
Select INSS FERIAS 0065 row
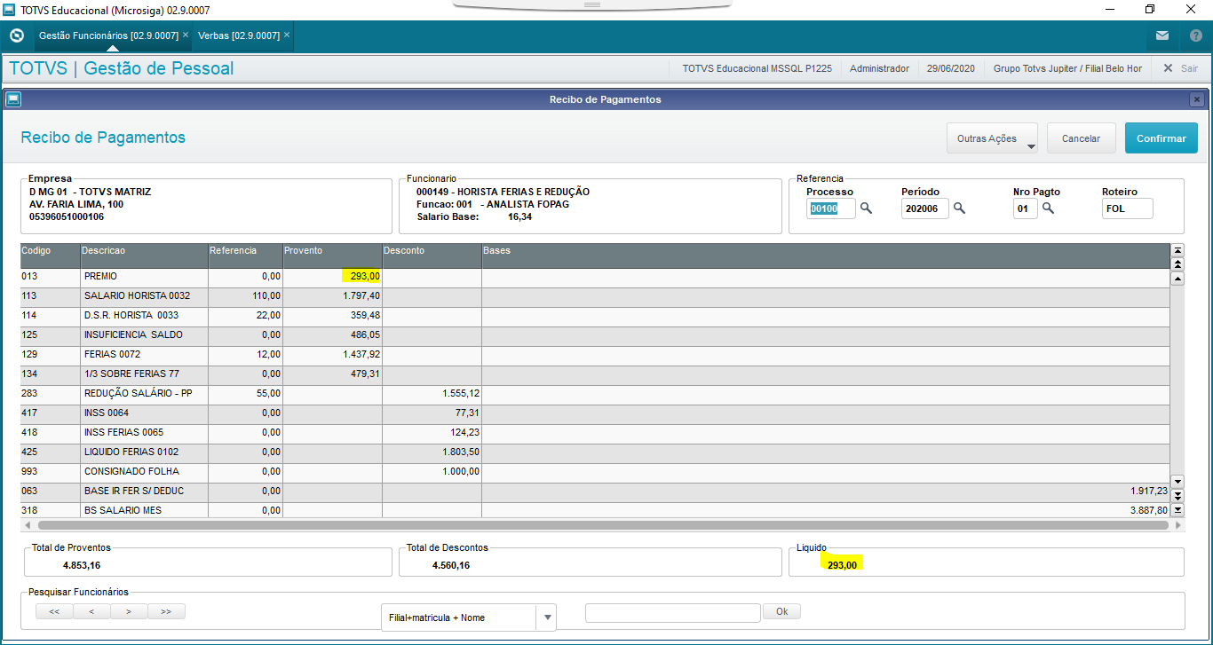tap(595, 433)
